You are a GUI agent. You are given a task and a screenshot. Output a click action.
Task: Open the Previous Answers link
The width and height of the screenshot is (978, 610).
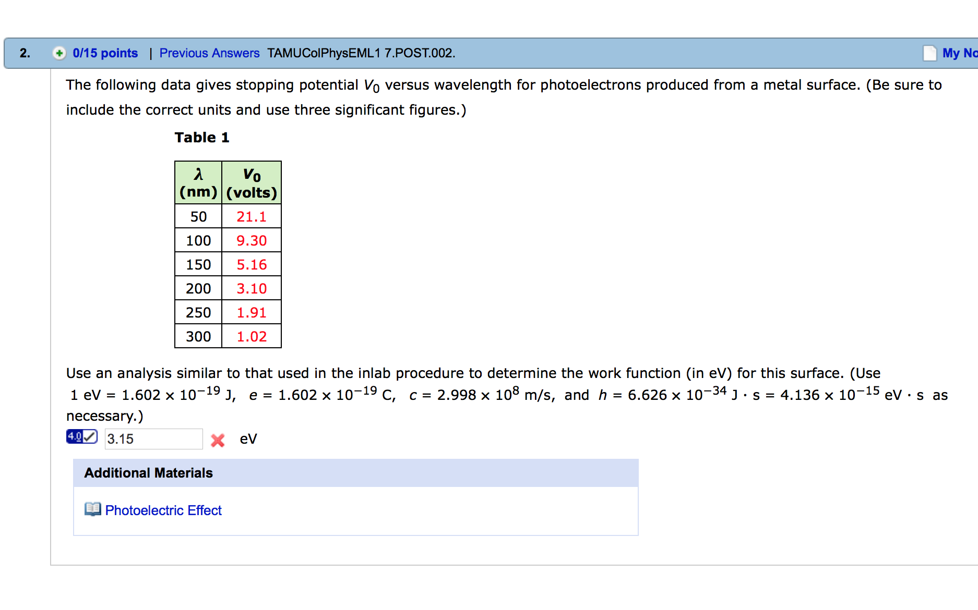click(209, 53)
